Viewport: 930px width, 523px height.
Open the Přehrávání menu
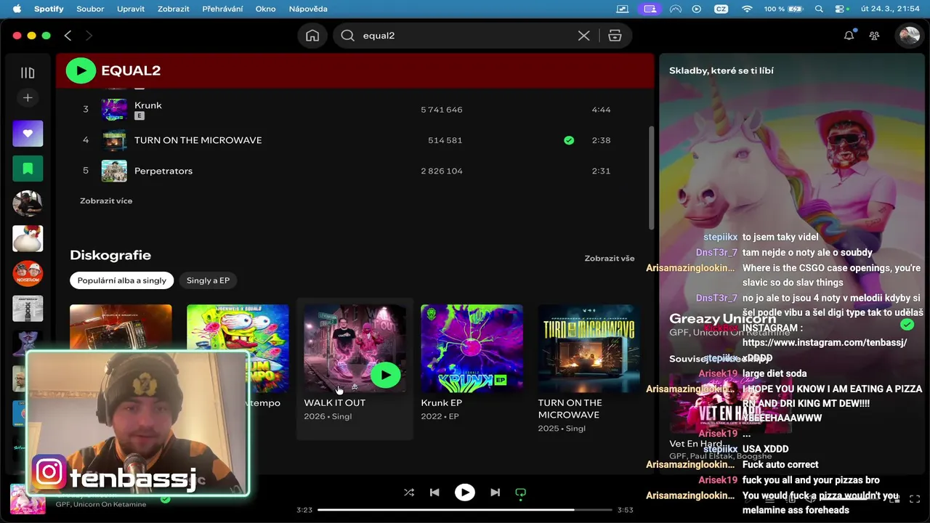[x=224, y=9]
